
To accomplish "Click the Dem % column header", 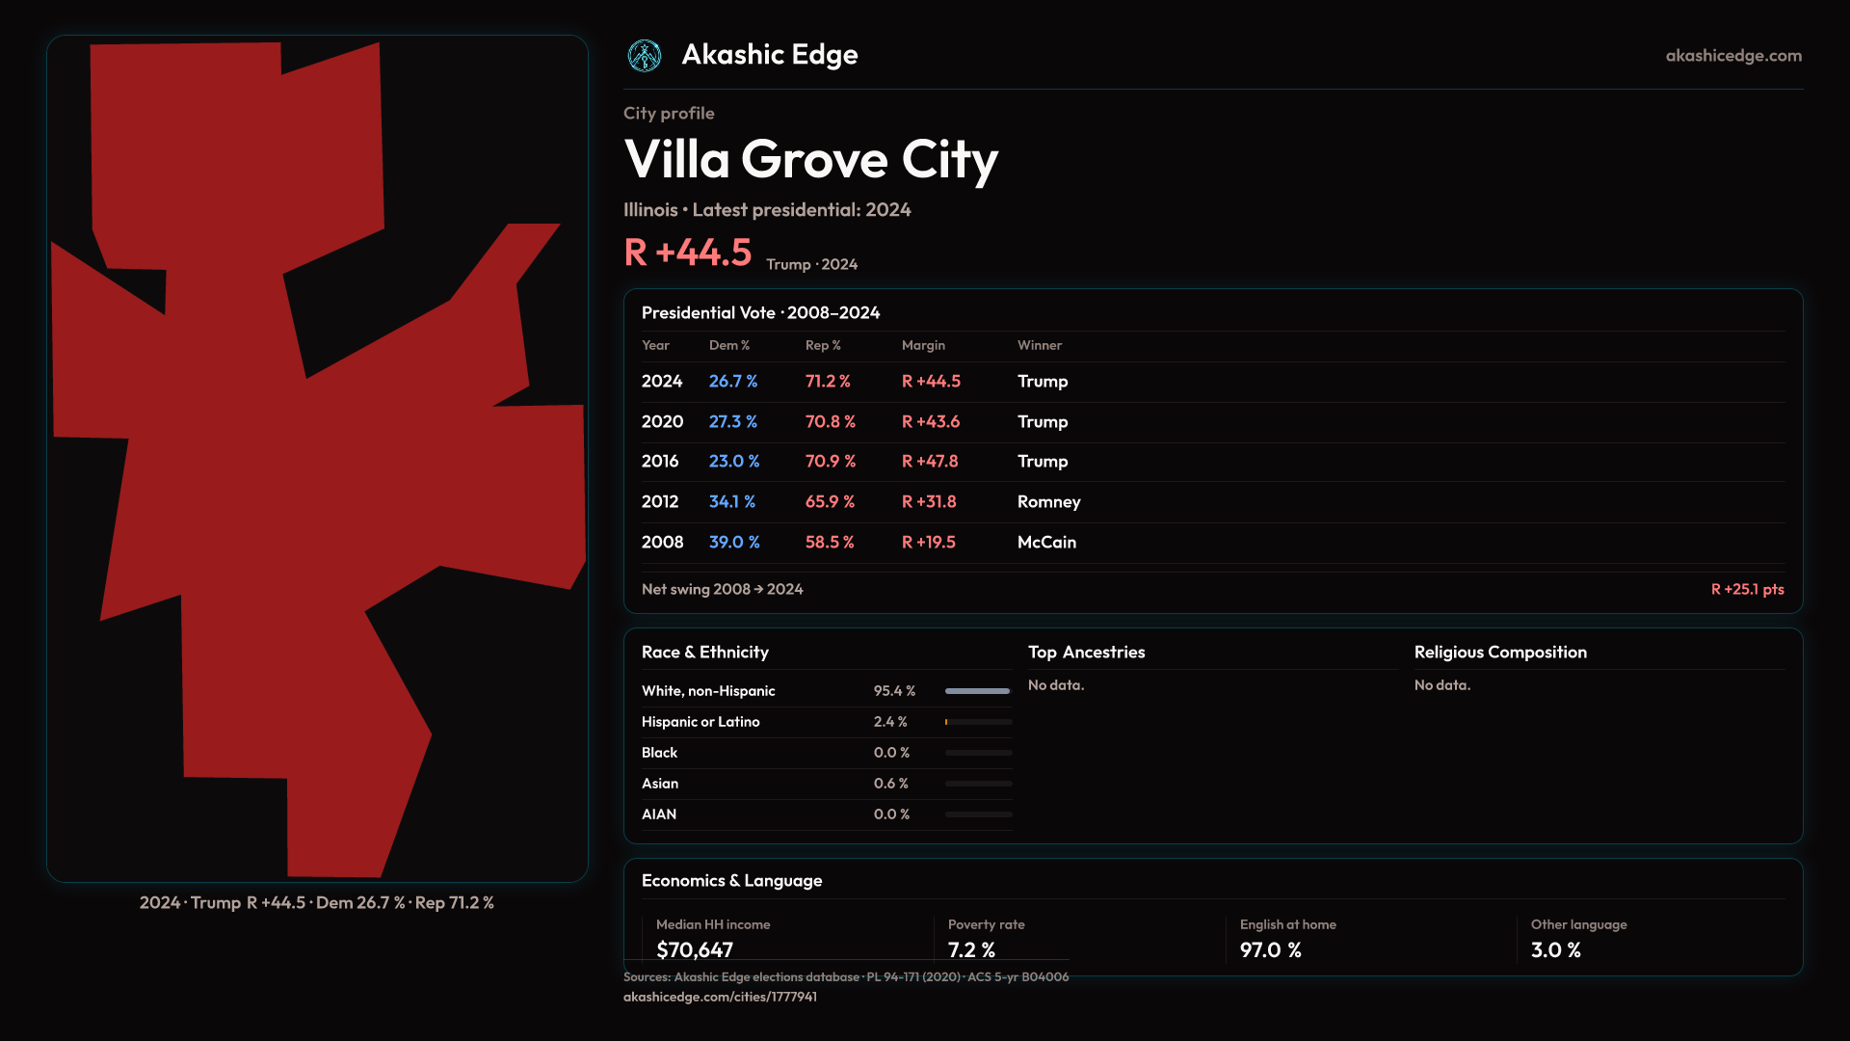I will click(x=728, y=345).
